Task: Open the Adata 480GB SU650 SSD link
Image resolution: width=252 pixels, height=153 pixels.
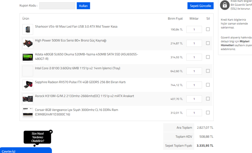Action: pos(87,57)
